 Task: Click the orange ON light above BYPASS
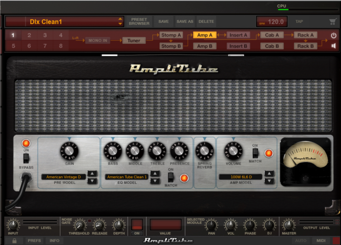pos(26,144)
